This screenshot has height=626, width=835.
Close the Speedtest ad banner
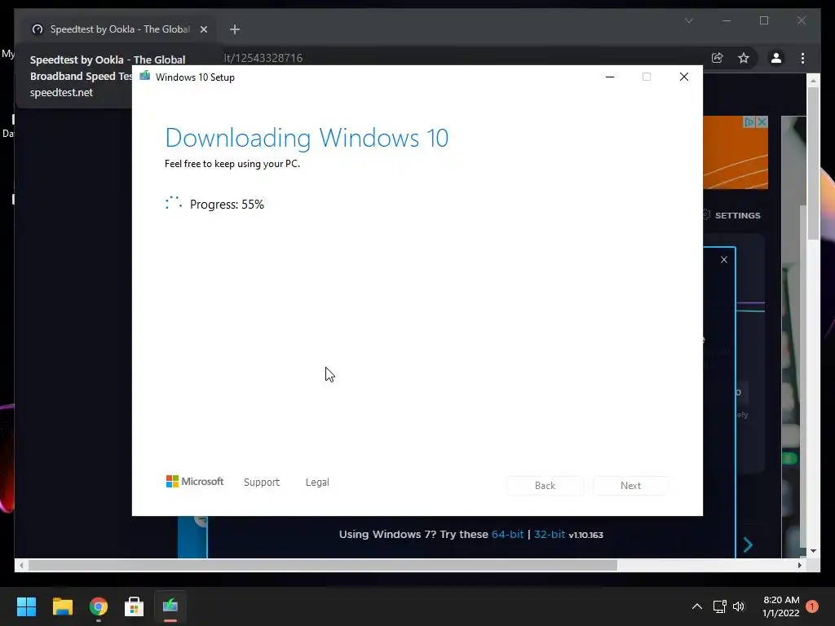[x=762, y=122]
